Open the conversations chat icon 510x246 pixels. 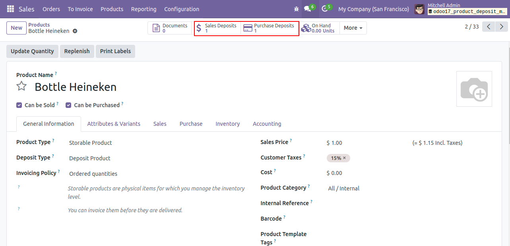coord(308,9)
